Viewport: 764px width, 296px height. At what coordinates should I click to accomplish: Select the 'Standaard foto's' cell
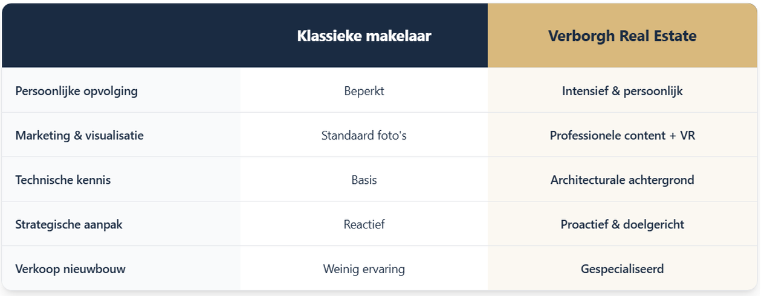364,136
